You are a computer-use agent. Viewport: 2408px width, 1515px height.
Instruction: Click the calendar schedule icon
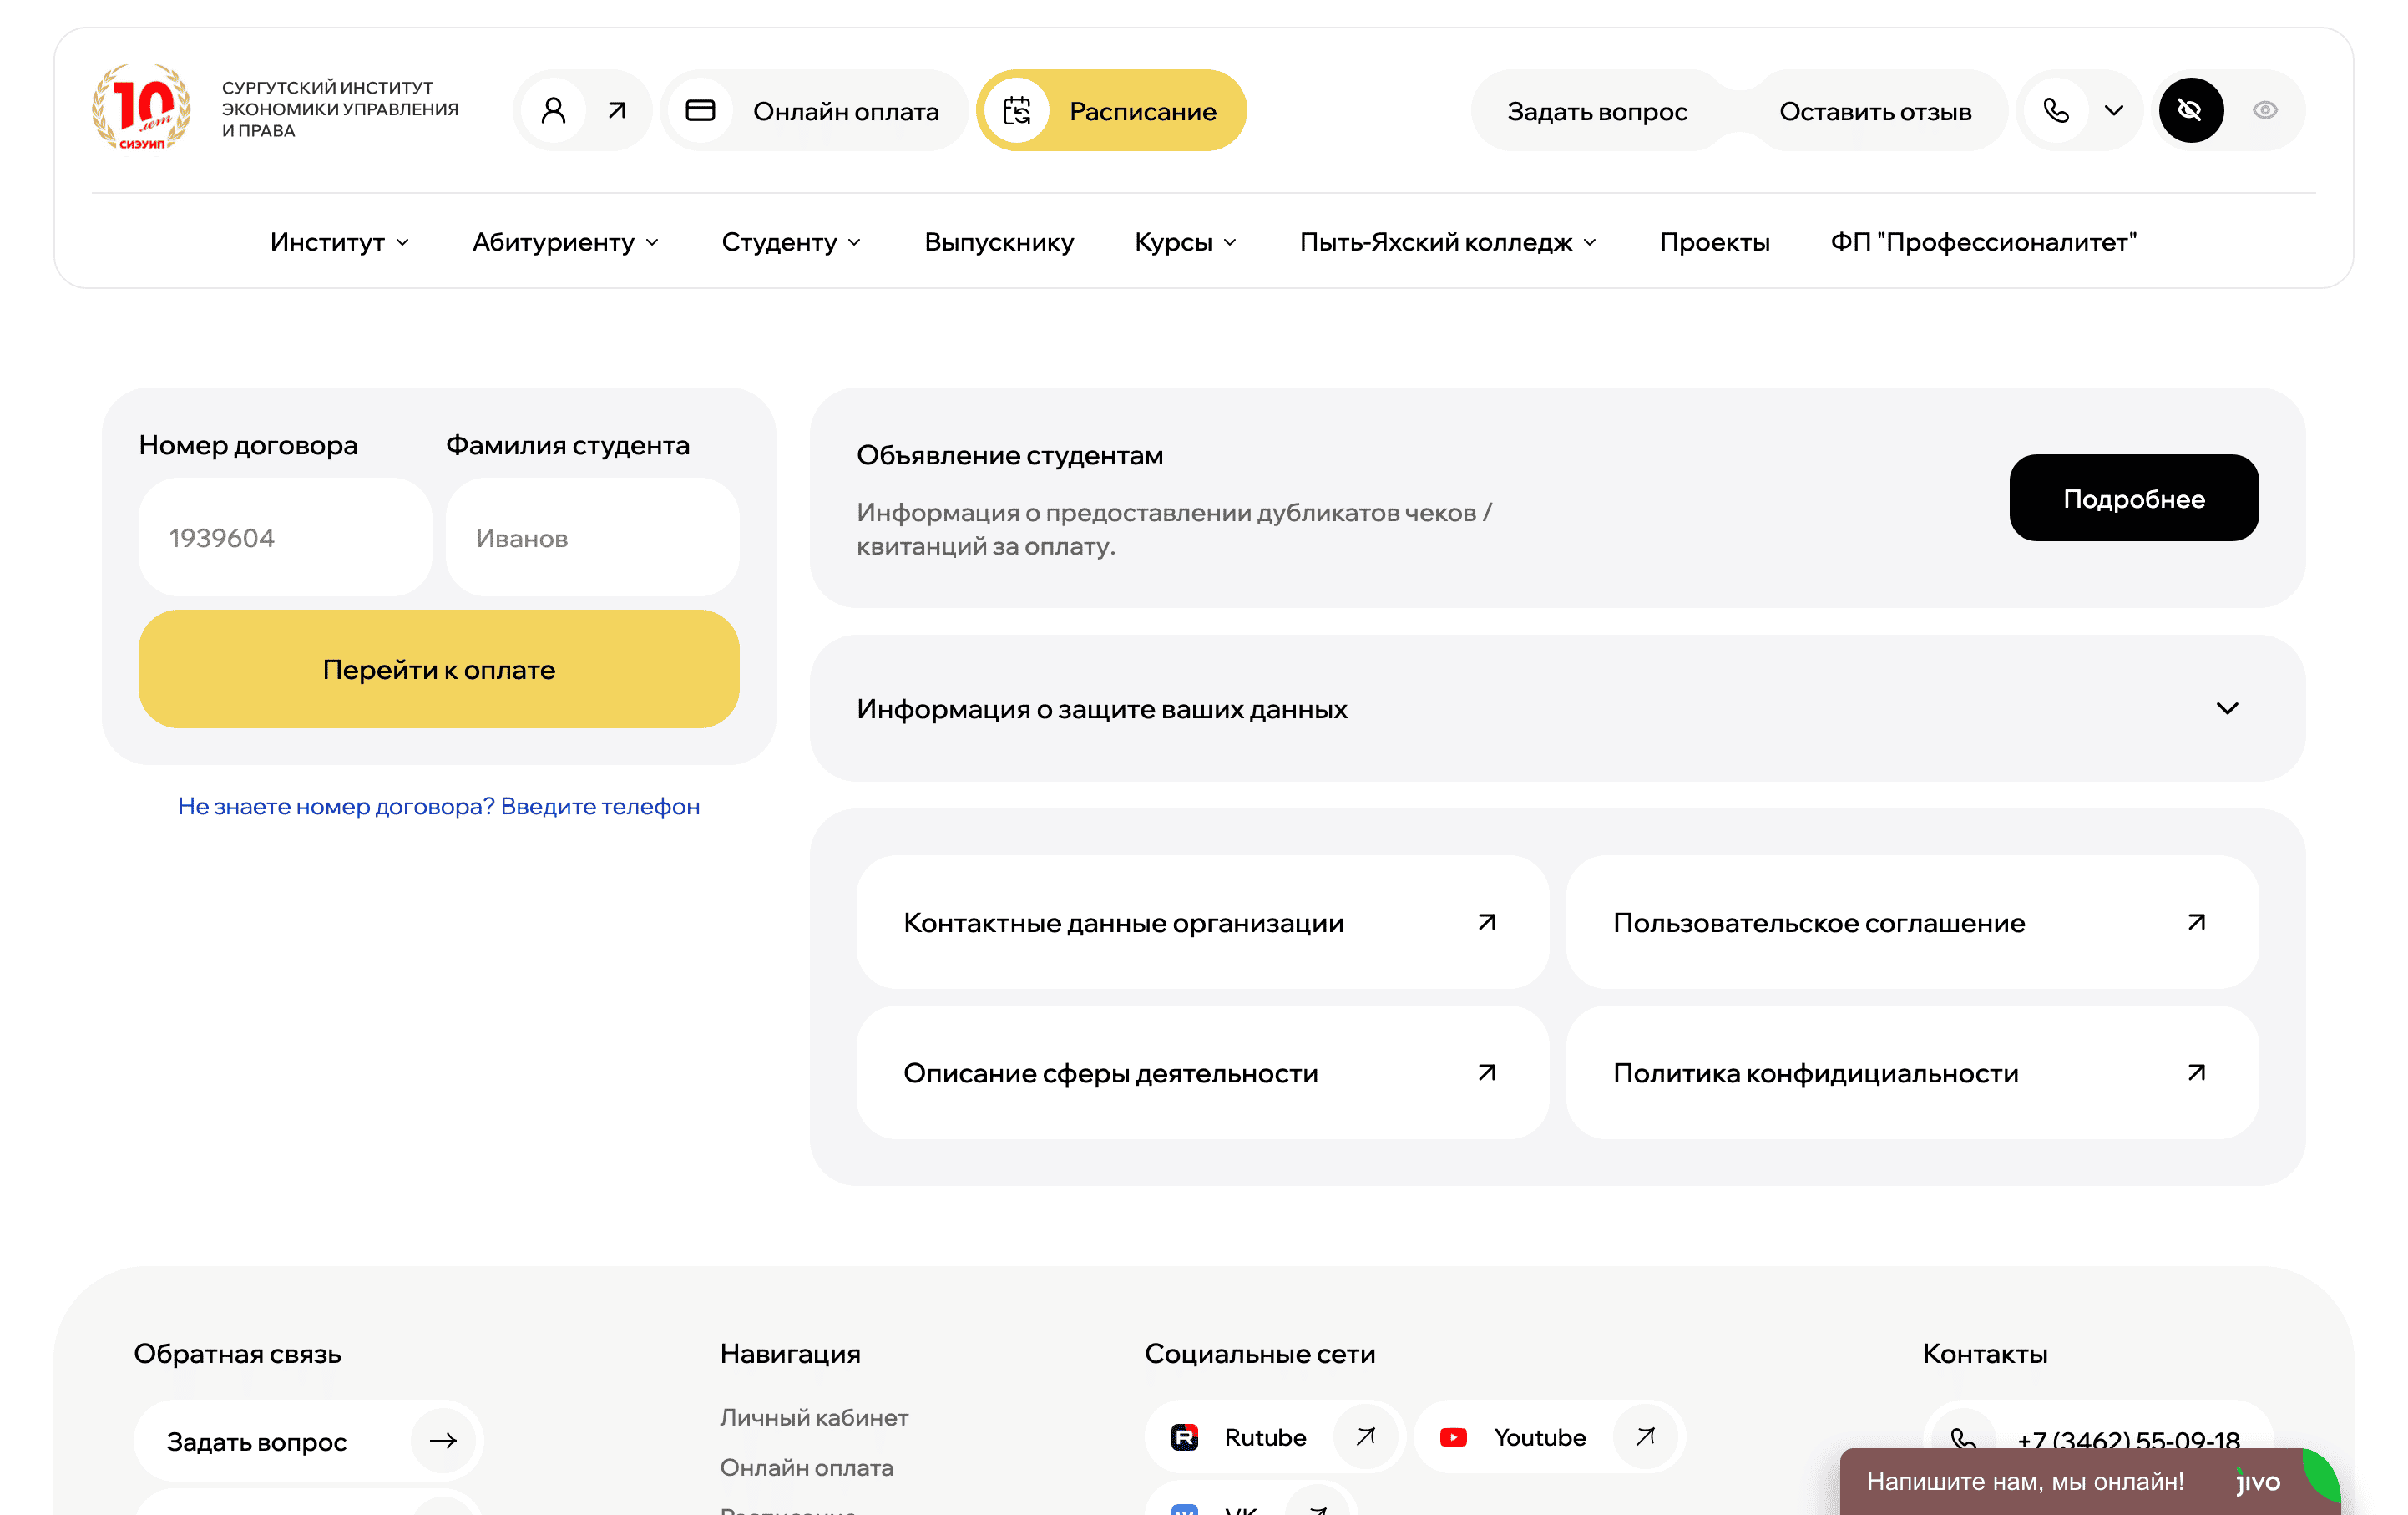(x=1017, y=110)
